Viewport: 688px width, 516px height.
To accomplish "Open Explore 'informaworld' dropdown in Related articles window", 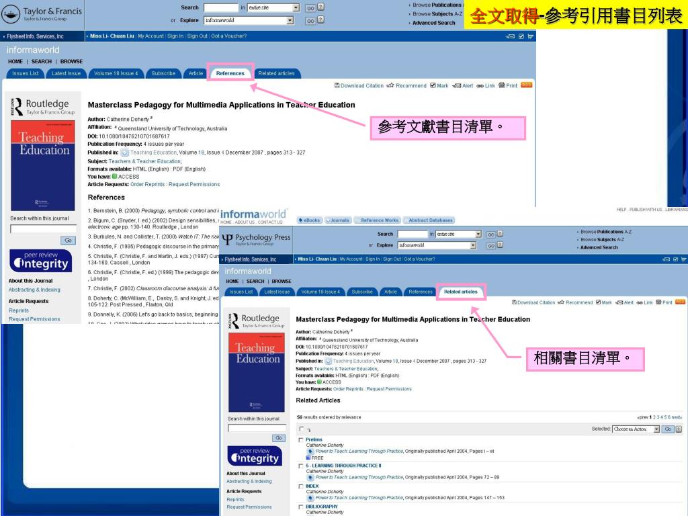I will (x=437, y=245).
